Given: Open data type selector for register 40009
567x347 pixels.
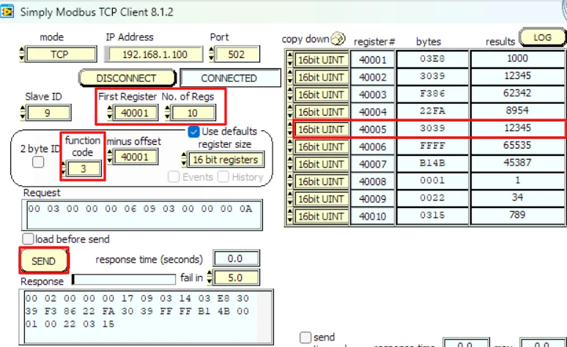Looking at the screenshot, I should point(321,198).
